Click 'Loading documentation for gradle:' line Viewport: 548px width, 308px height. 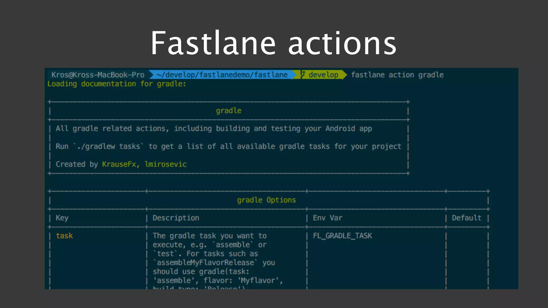(x=117, y=84)
